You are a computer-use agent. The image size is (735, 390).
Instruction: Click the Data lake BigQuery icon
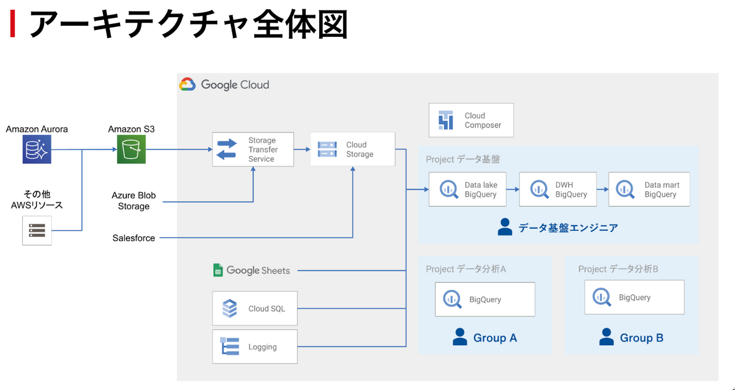448,189
